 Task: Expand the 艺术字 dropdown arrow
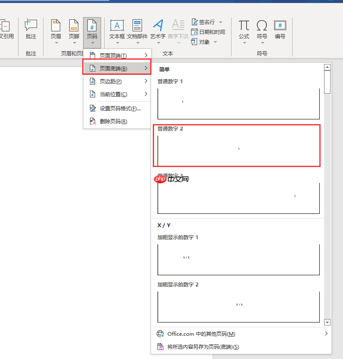click(158, 43)
